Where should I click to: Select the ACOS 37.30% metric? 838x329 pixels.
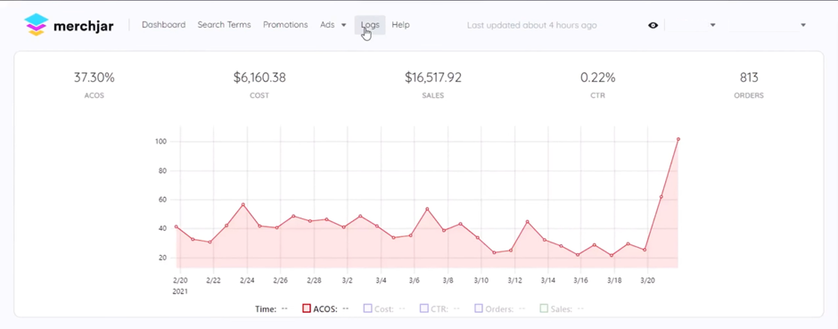click(94, 85)
